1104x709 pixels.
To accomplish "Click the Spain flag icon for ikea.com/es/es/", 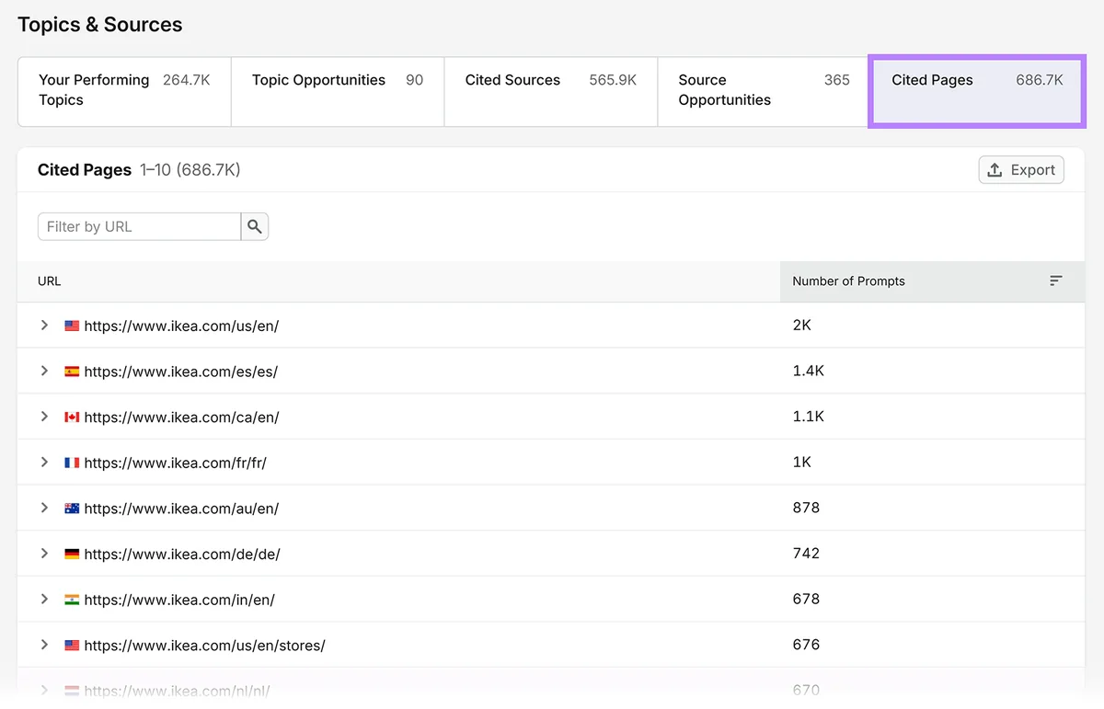I will tap(72, 372).
